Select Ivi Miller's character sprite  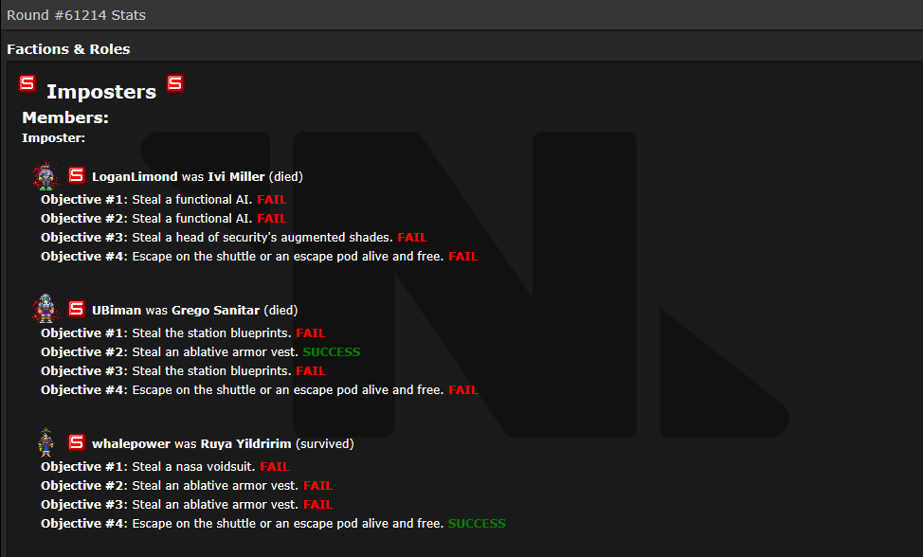(x=45, y=176)
